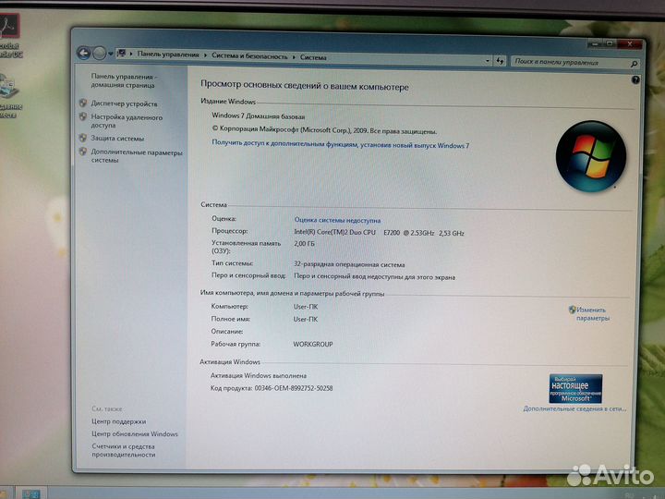
Task: Open 'Панель управления - домашняя страница' link
Action: coord(124,80)
